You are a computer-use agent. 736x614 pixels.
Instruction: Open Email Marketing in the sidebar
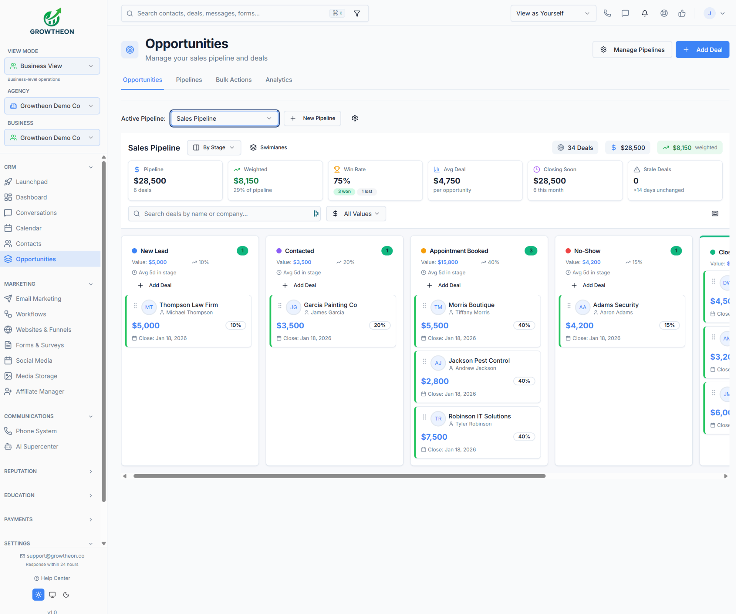pyautogui.click(x=50, y=299)
